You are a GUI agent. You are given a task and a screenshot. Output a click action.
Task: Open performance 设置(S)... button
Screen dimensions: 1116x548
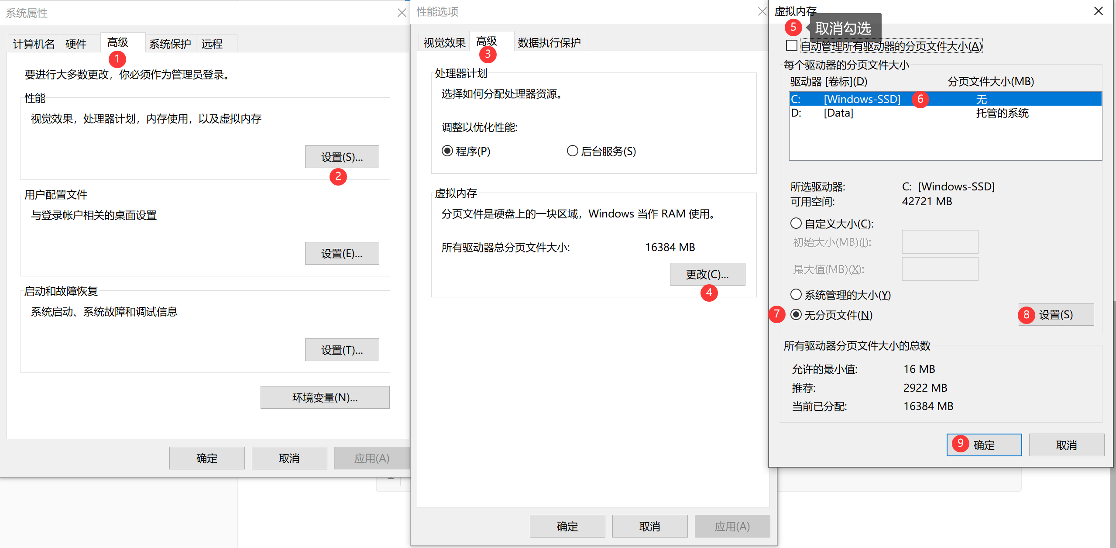tap(342, 157)
